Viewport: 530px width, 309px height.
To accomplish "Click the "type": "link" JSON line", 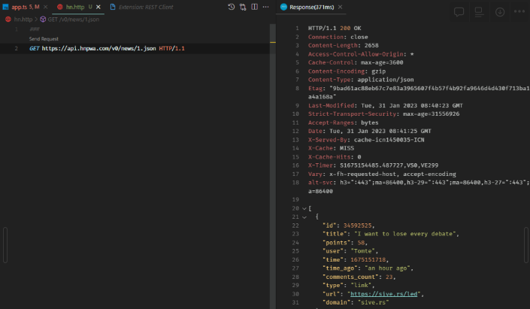I will (x=349, y=286).
